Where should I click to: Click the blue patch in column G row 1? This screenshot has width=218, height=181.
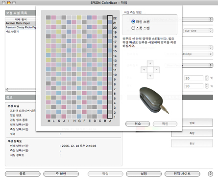79,116
